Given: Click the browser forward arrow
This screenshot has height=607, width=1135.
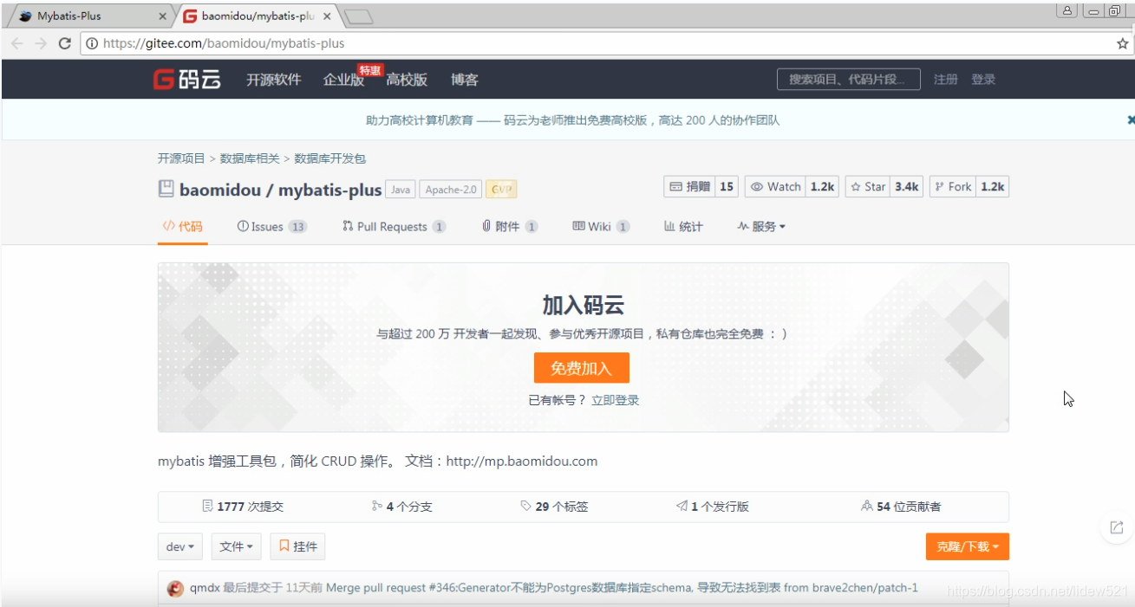Looking at the screenshot, I should 41,43.
